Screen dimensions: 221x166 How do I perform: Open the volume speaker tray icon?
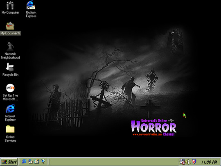click(187, 162)
